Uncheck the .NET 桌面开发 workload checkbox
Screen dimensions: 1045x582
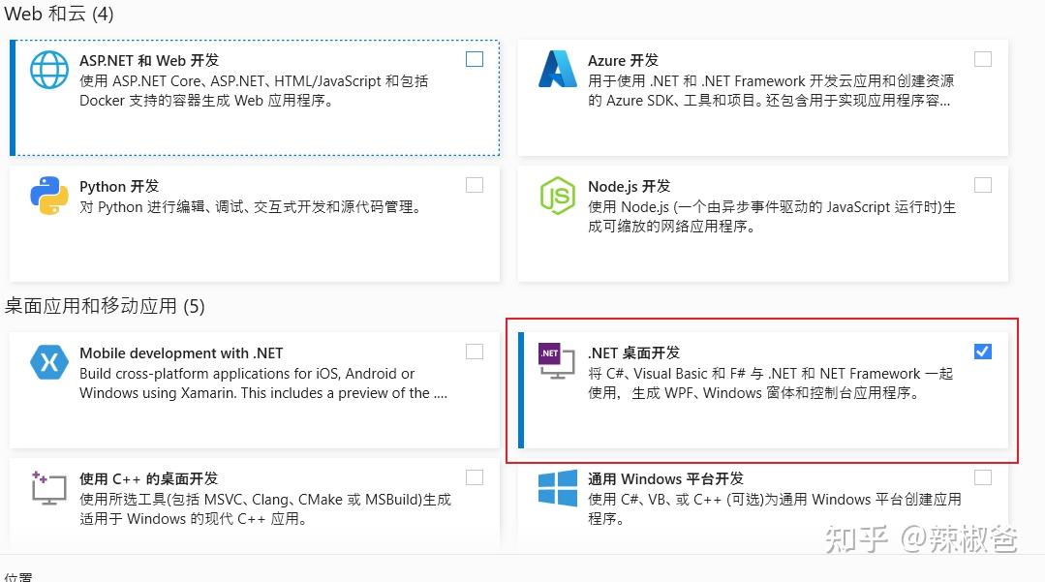pos(983,352)
